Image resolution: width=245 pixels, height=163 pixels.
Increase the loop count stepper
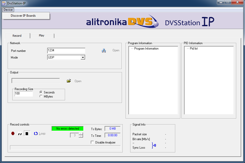[81, 134]
